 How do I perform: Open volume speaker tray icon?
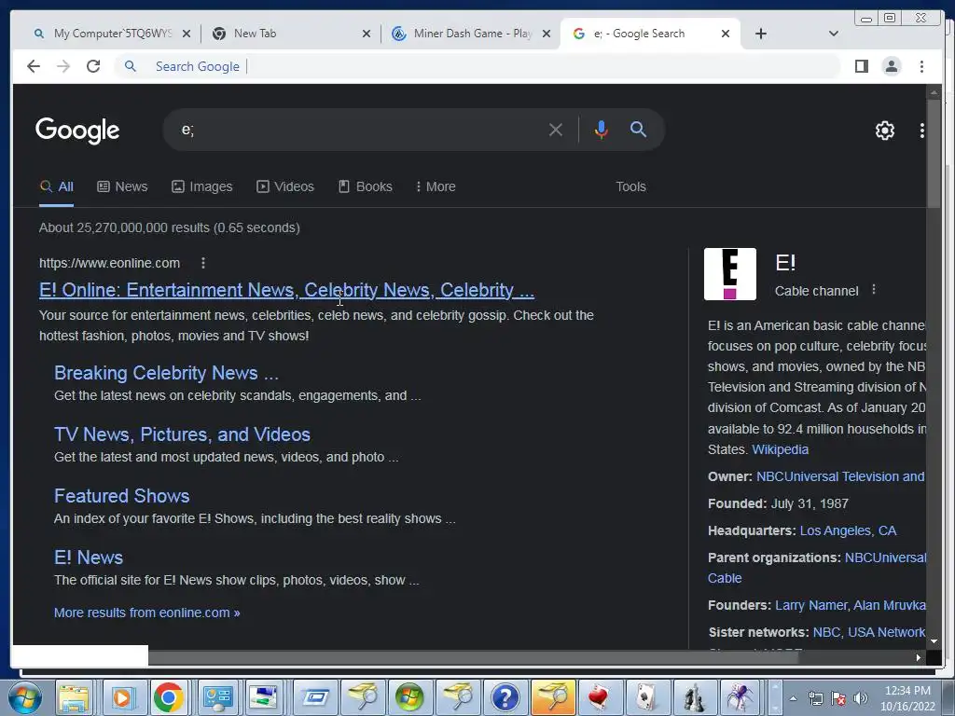click(x=861, y=698)
